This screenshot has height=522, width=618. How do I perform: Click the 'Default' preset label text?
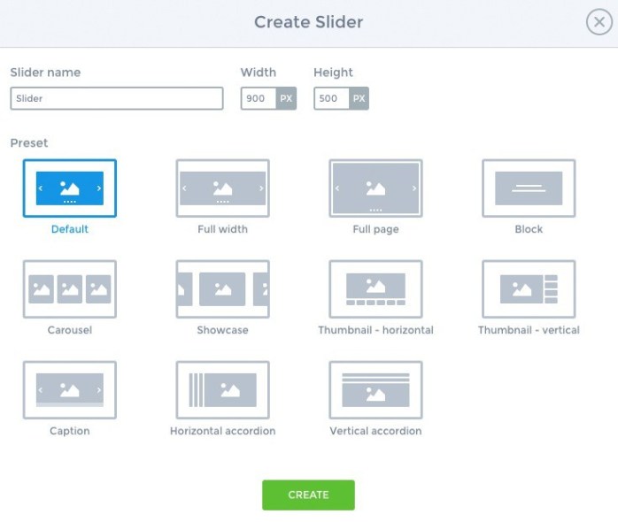(70, 229)
